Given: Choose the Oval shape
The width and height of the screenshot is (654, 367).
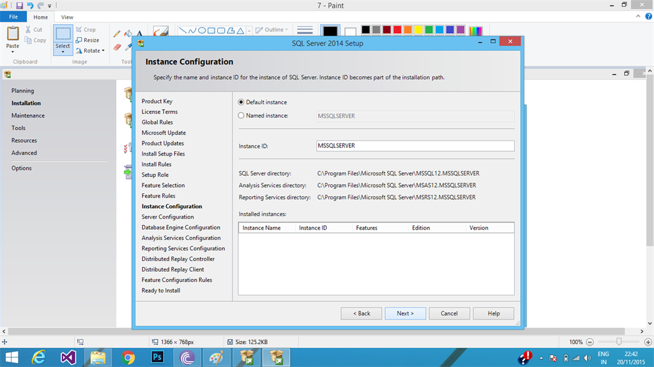Looking at the screenshot, I should pyautogui.click(x=202, y=31).
